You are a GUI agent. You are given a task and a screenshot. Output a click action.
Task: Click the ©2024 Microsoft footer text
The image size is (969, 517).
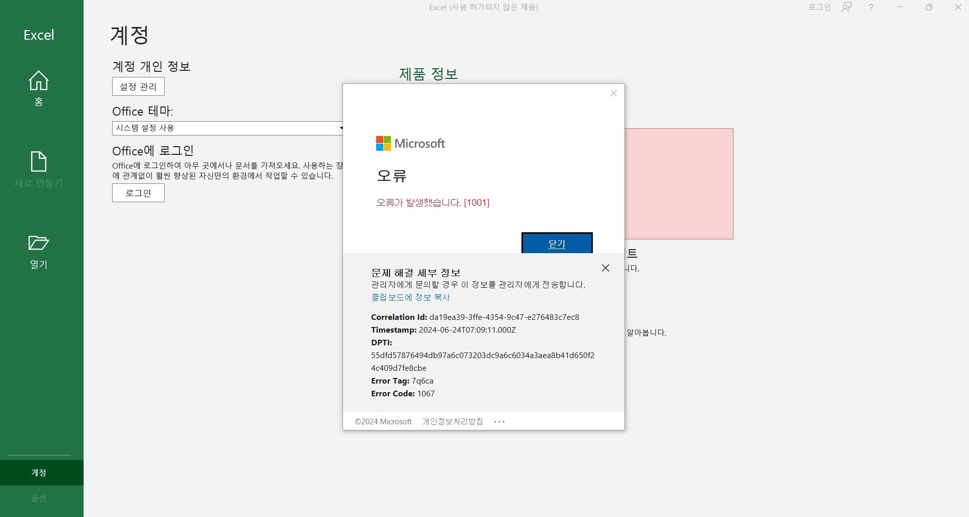click(383, 422)
